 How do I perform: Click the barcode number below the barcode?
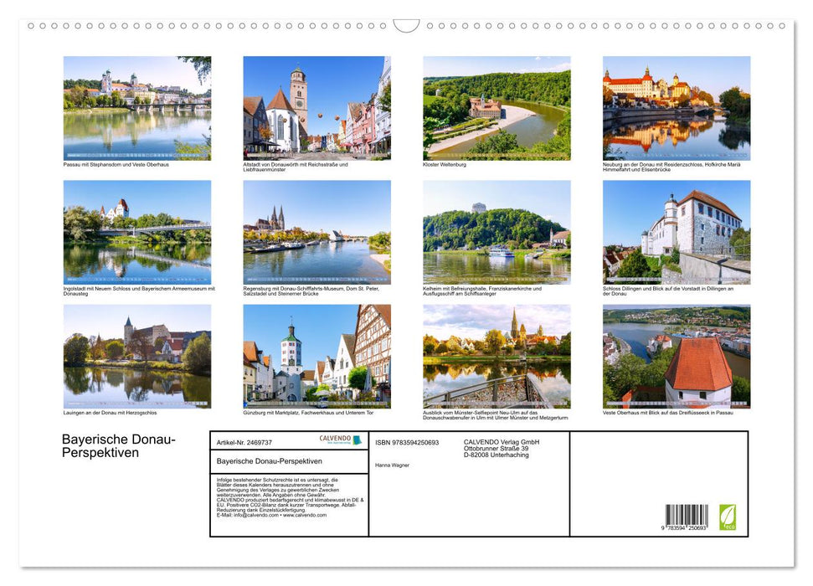tap(684, 528)
